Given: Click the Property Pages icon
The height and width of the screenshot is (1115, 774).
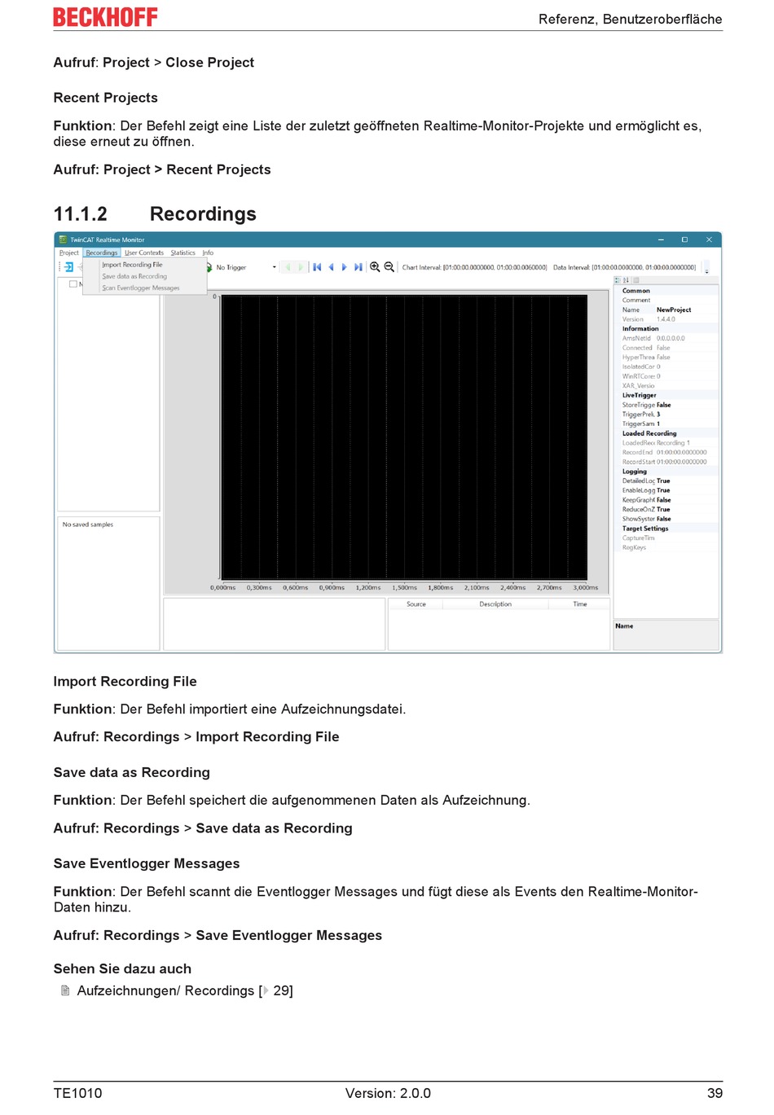Looking at the screenshot, I should pyautogui.click(x=636, y=280).
